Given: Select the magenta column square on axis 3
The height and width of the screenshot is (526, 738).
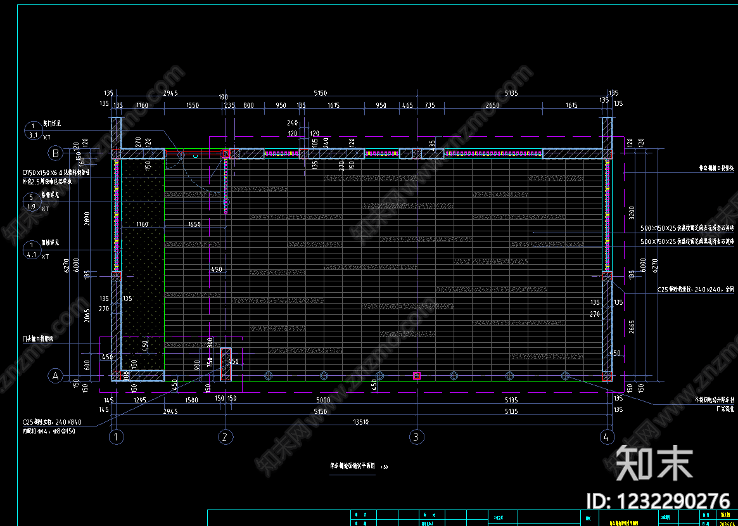Looking at the screenshot, I should pos(417,375).
